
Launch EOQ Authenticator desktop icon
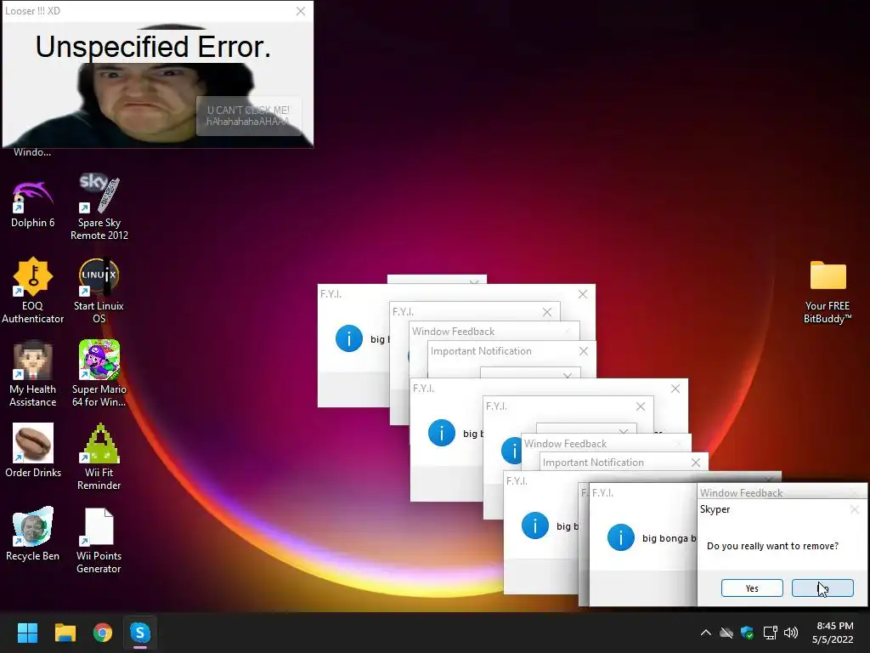point(33,290)
